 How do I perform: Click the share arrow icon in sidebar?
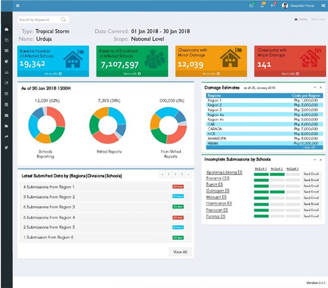[6, 137]
